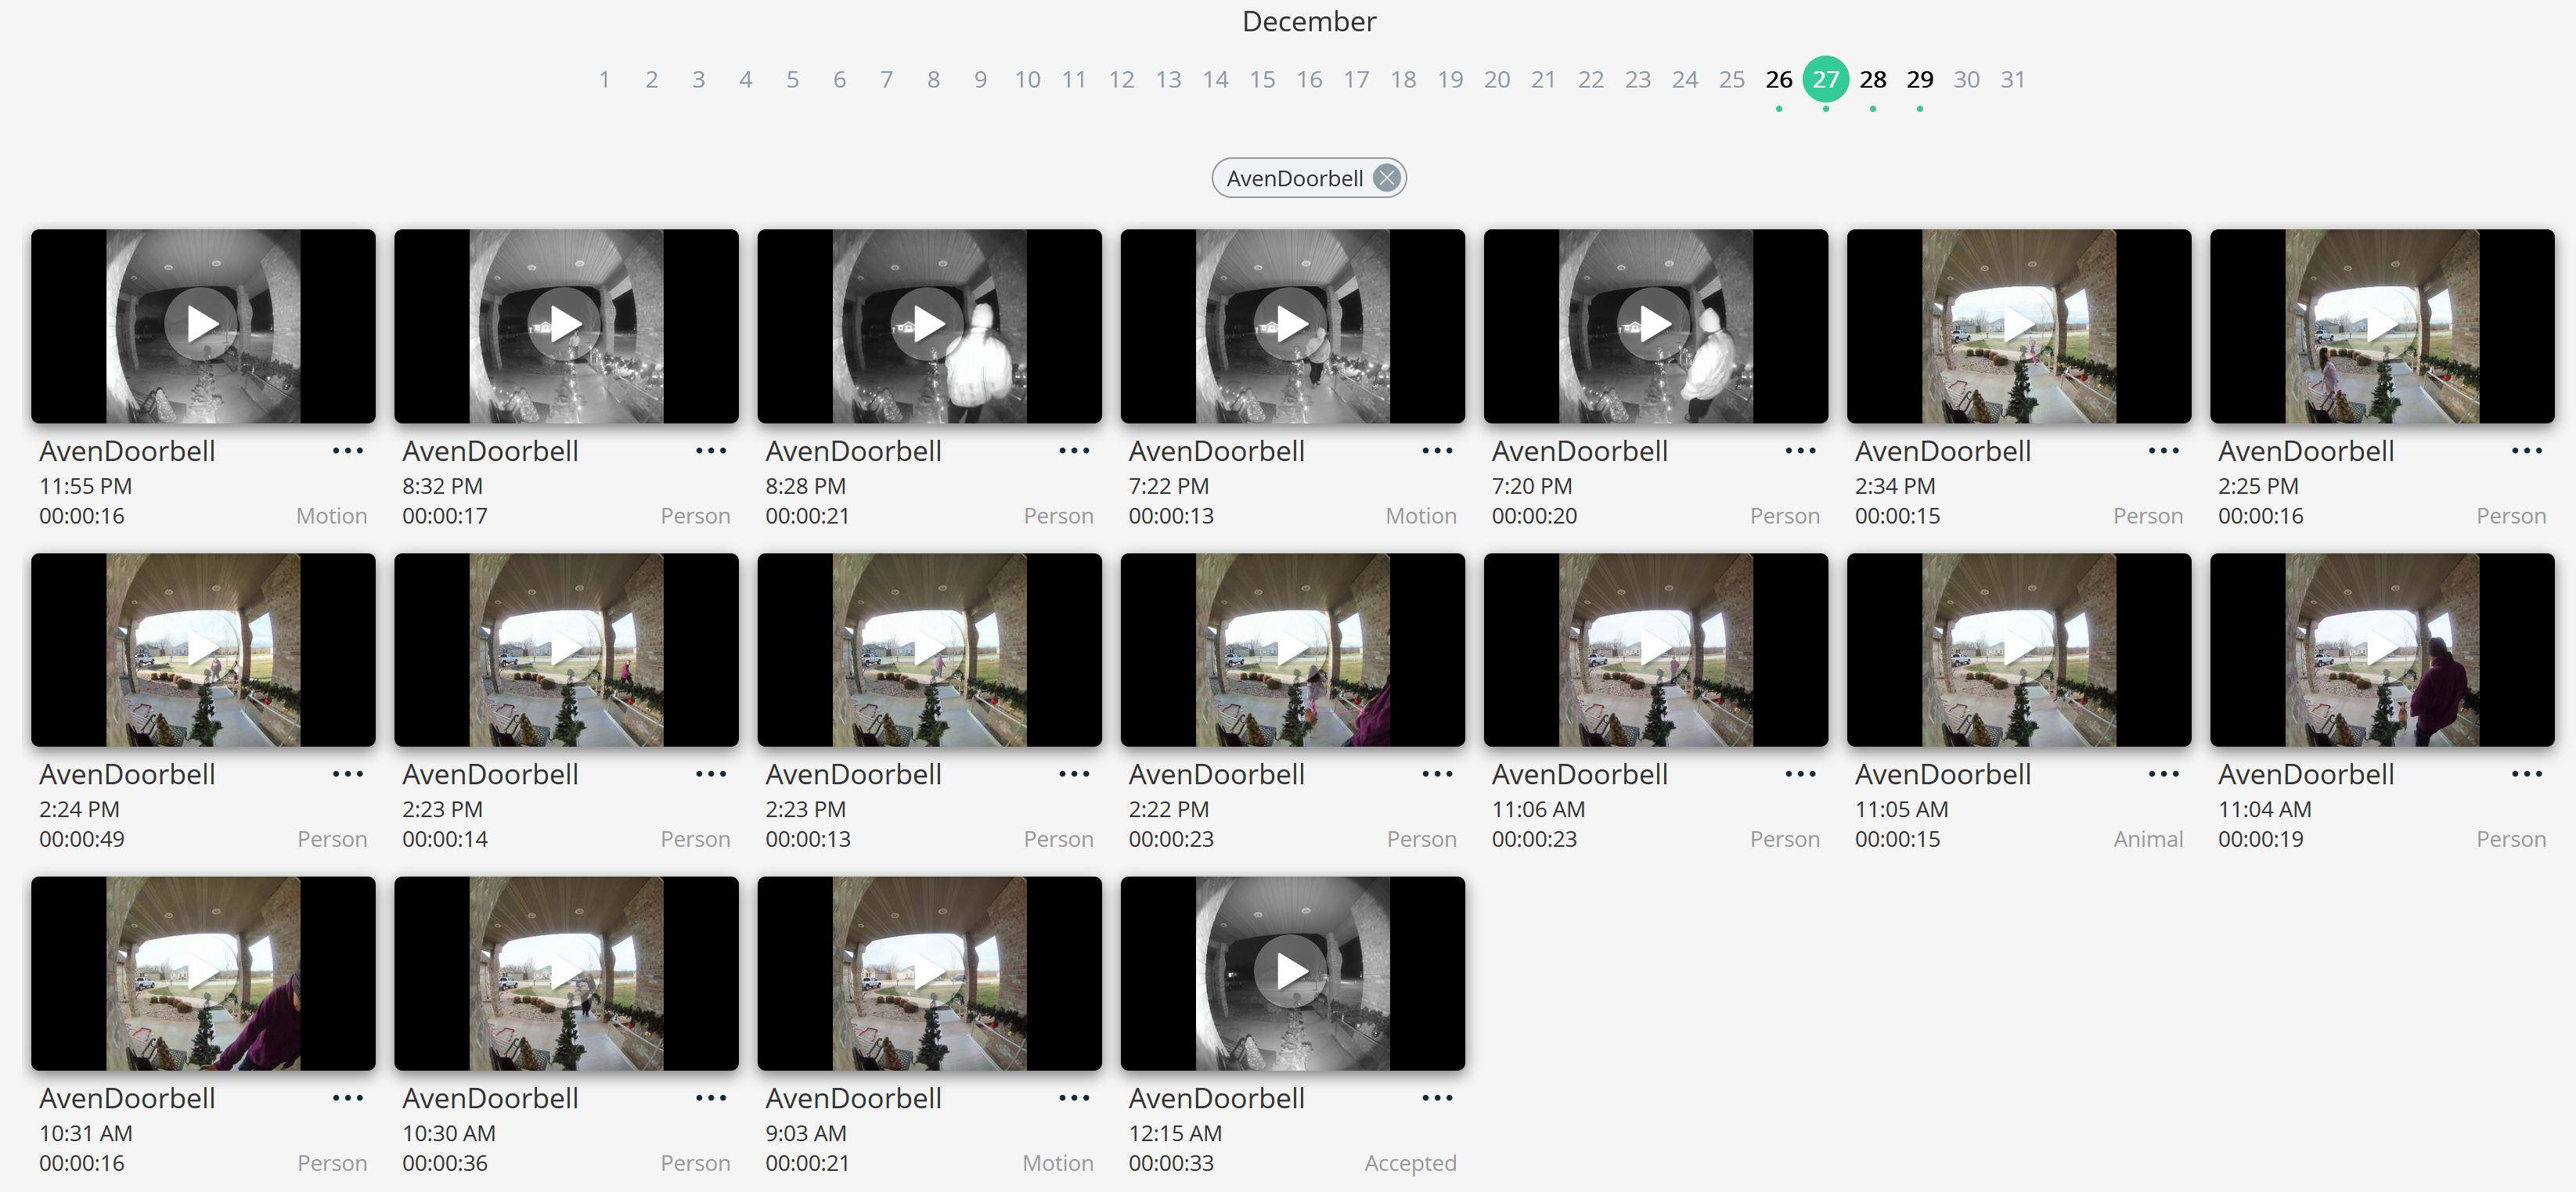The image size is (2576, 1192).
Task: Play the 11:55 PM motion video
Action: (203, 324)
